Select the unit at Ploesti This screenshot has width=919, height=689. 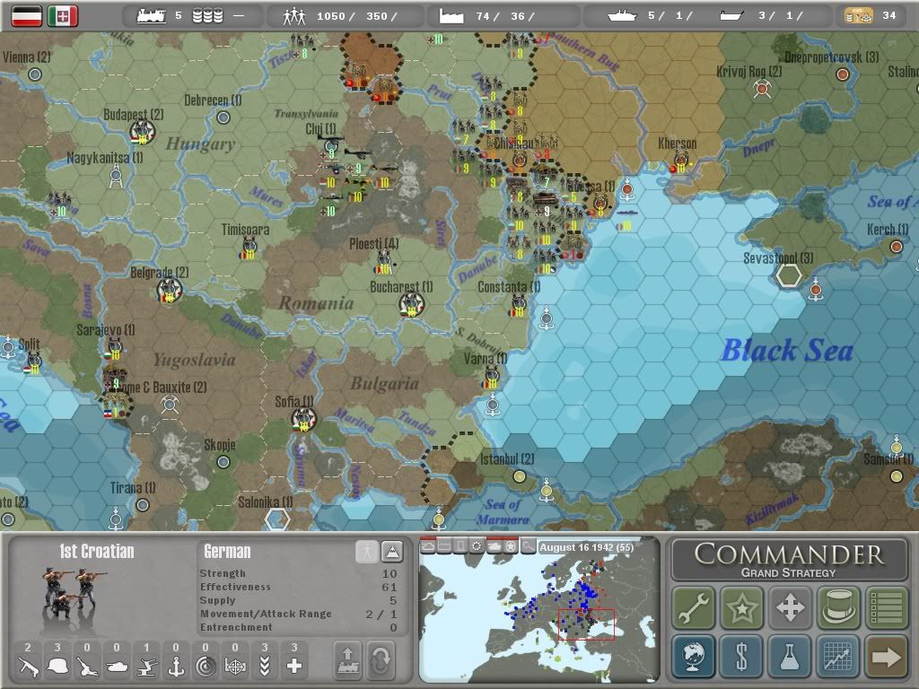point(384,262)
